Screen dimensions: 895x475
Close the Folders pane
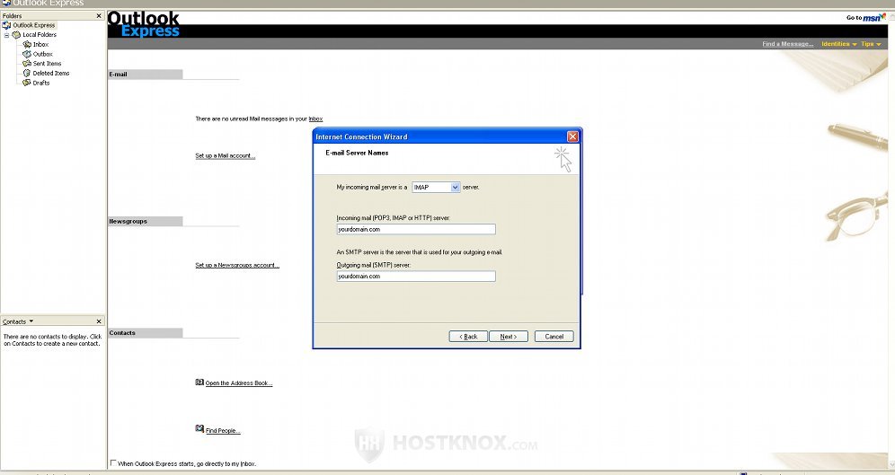[x=99, y=16]
